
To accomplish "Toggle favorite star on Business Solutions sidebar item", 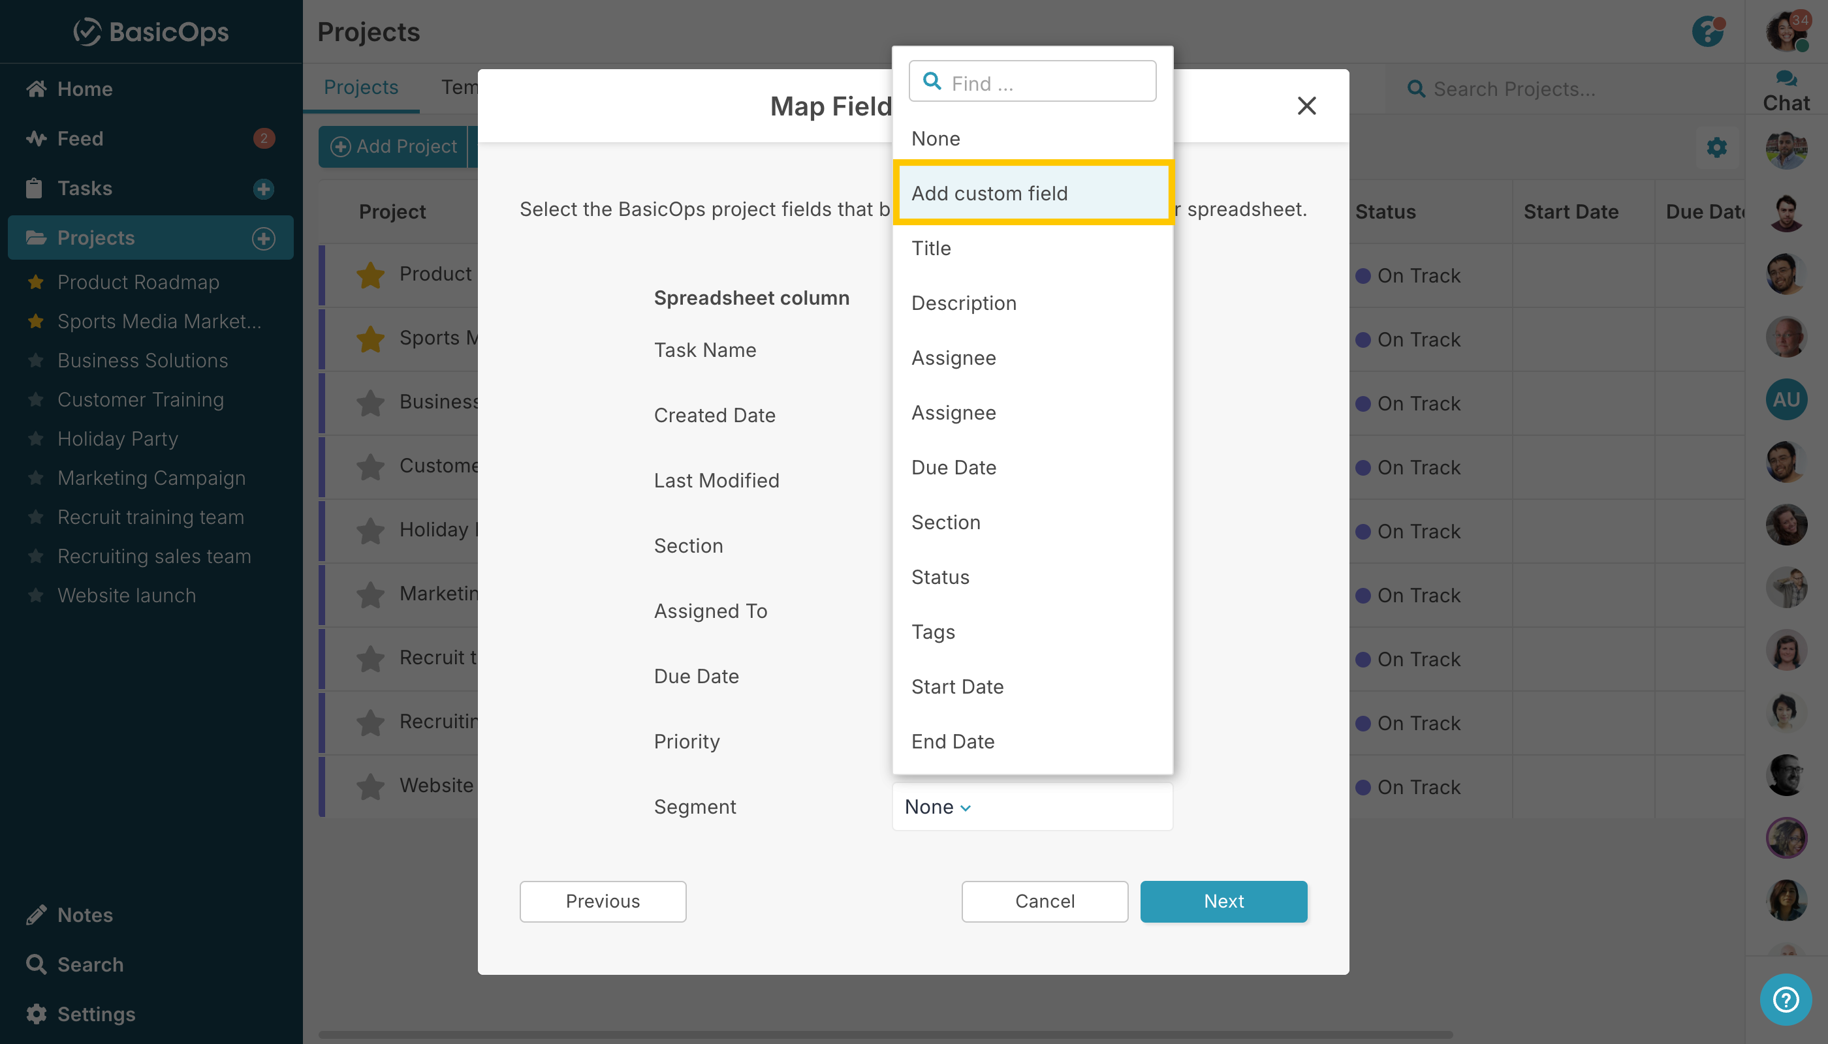I will 36,361.
